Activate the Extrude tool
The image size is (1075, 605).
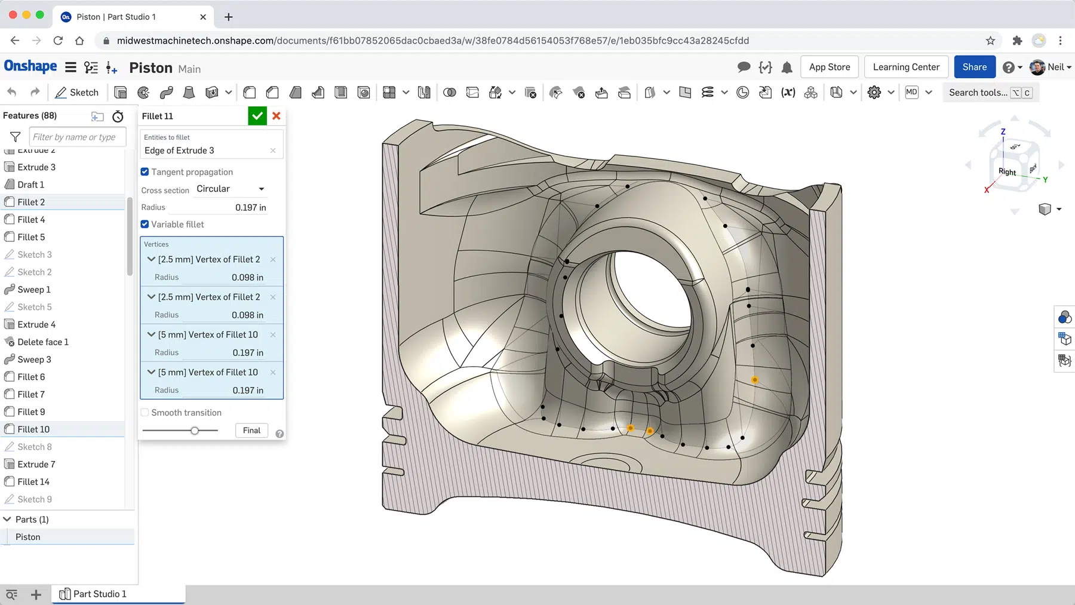[x=120, y=92]
